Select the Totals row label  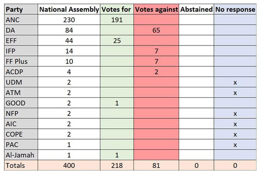[15, 166]
